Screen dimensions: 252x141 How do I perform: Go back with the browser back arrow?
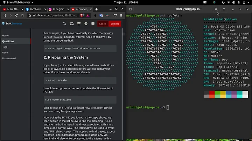5,16
